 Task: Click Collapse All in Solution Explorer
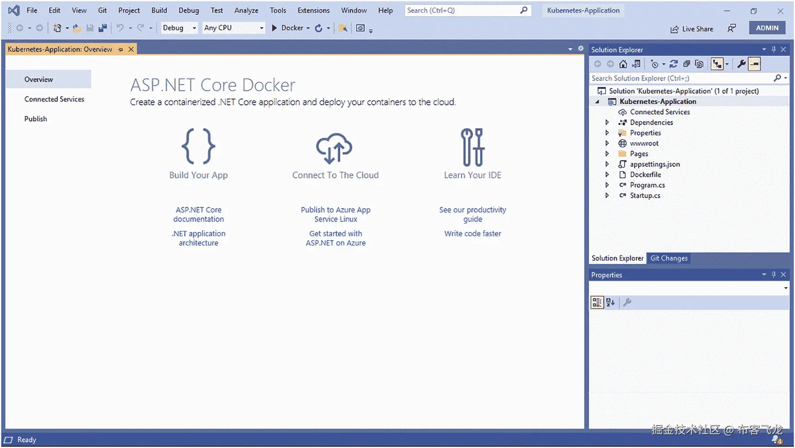686,64
